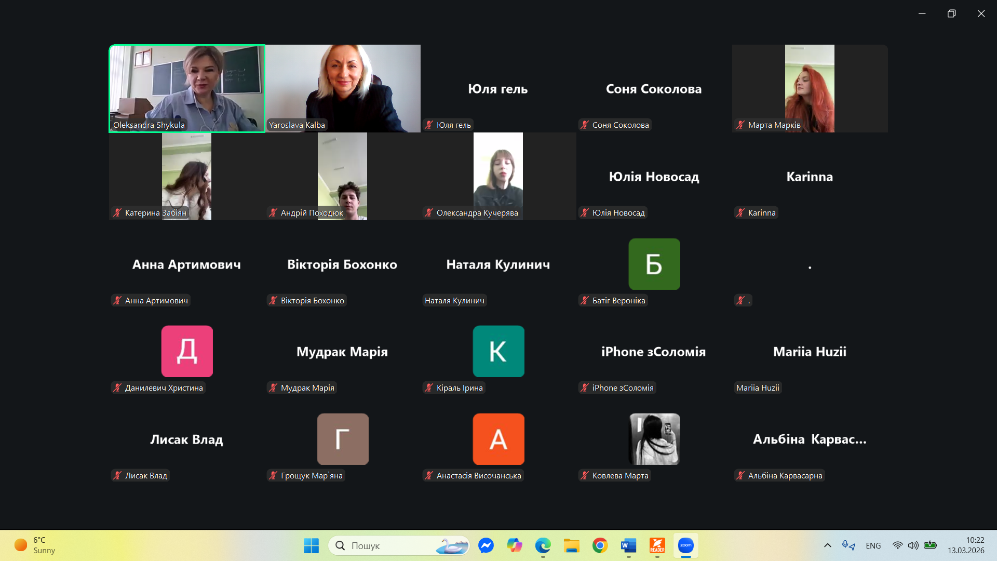This screenshot has width=997, height=561.
Task: Launch Messenger from the taskbar
Action: pos(486,545)
